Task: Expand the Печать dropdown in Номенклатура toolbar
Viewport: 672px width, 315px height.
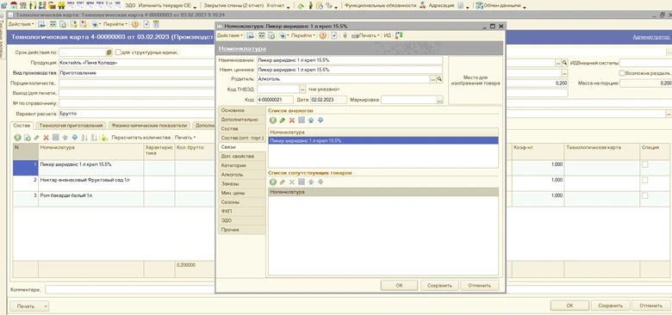Action: click(x=366, y=35)
